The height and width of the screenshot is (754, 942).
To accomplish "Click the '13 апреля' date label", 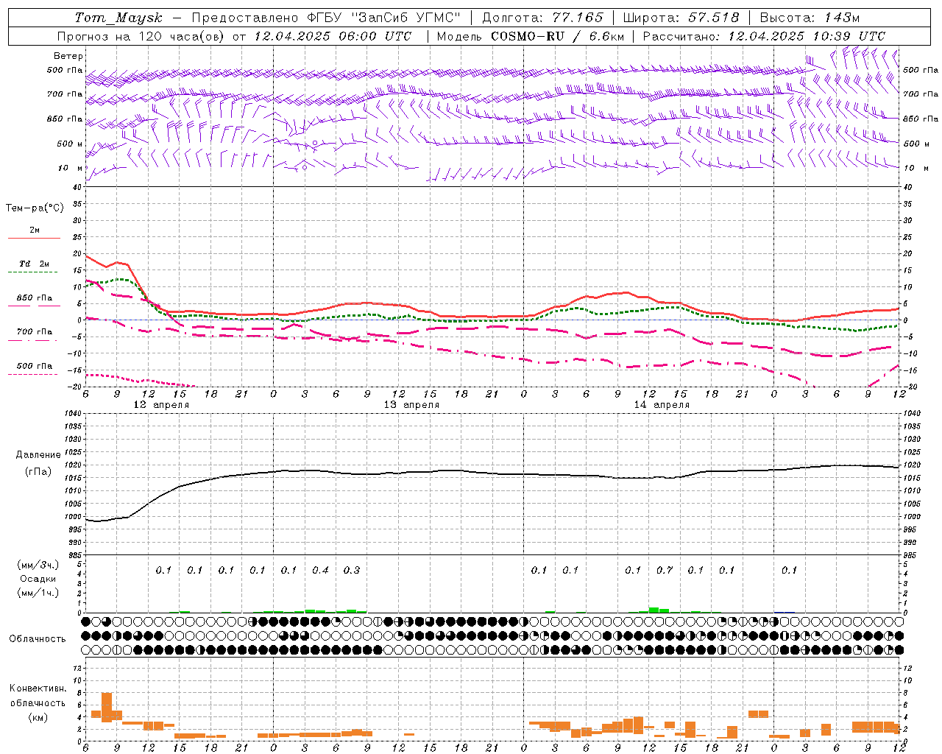I will 411,405.
